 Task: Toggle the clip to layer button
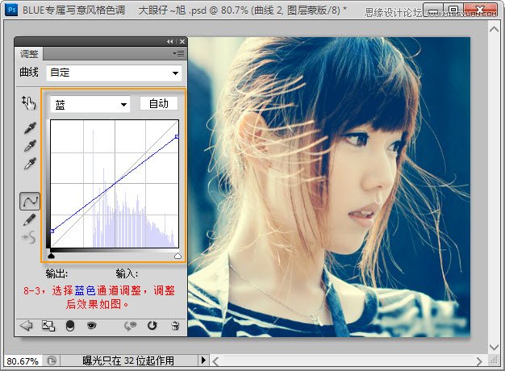[x=69, y=326]
